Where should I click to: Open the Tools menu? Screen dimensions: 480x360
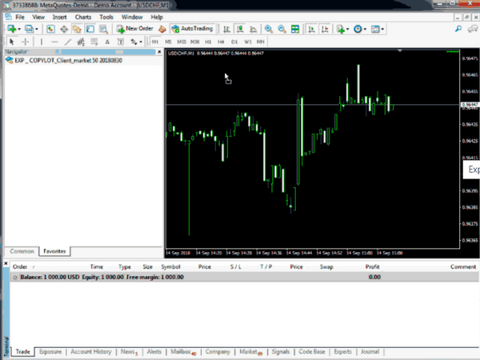coord(106,16)
